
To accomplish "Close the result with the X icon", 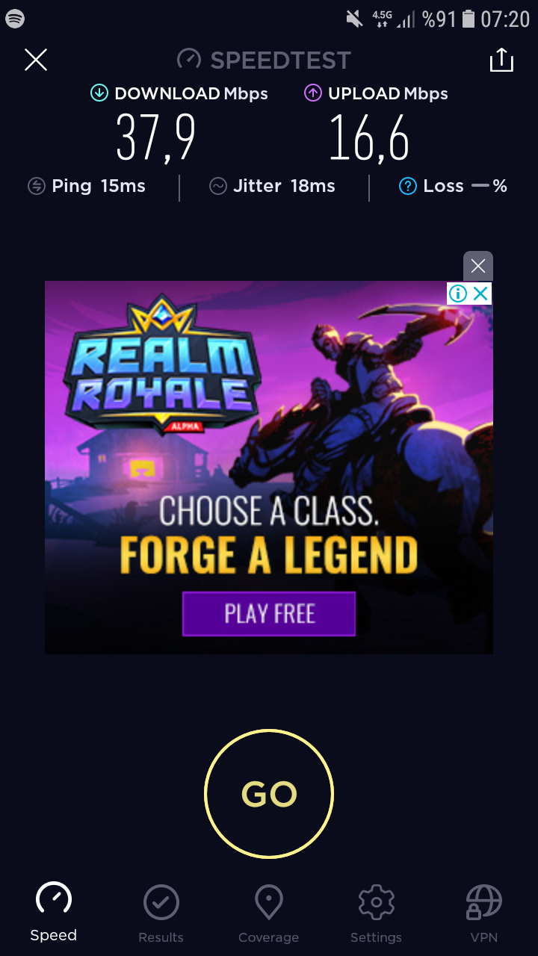I will tap(36, 60).
